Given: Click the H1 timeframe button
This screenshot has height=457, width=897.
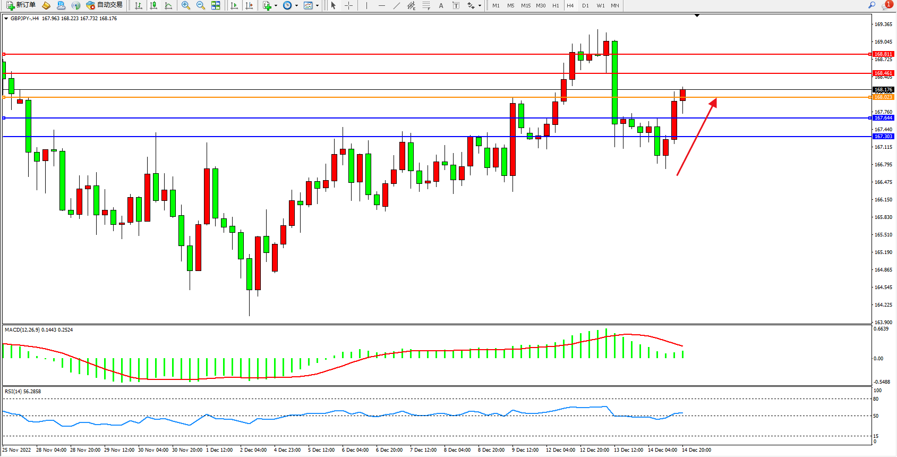Looking at the screenshot, I should (556, 5).
